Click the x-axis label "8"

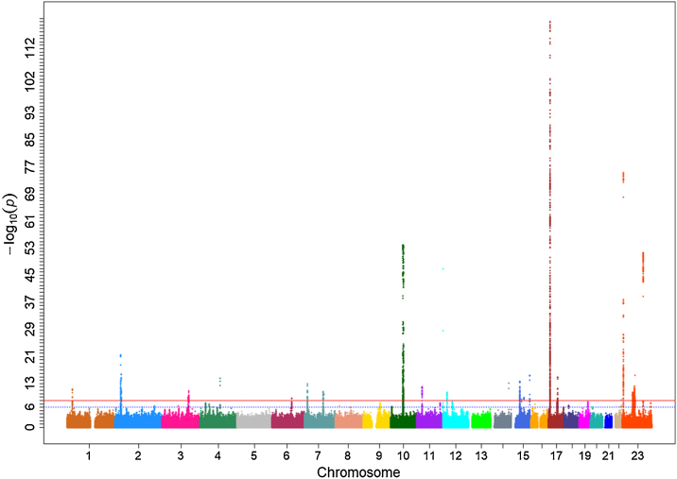348,455
